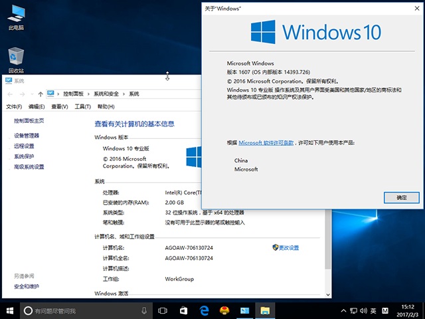Open Task View from the taskbar
The height and width of the screenshot is (319, 425).
click(x=163, y=310)
